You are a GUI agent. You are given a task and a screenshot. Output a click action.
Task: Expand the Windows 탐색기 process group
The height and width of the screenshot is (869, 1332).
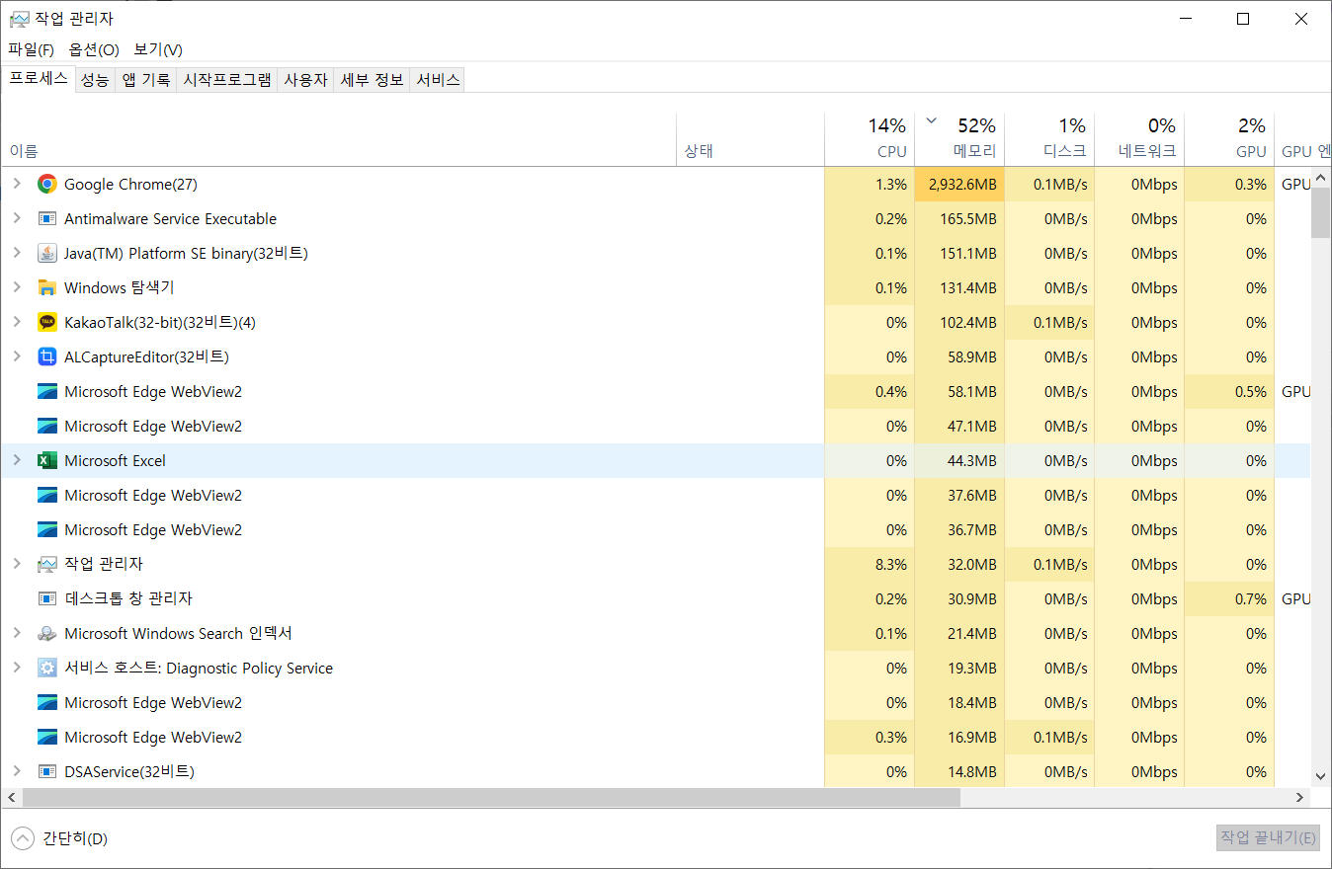click(x=17, y=287)
